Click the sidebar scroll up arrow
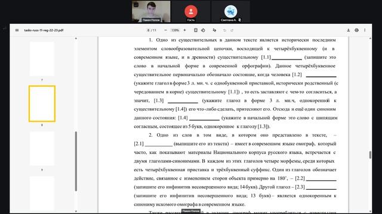382x214 pixels. pyautogui.click(x=76, y=39)
